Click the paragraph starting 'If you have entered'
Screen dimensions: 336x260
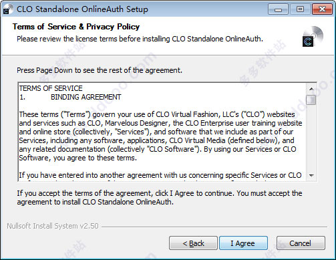[x=160, y=175]
